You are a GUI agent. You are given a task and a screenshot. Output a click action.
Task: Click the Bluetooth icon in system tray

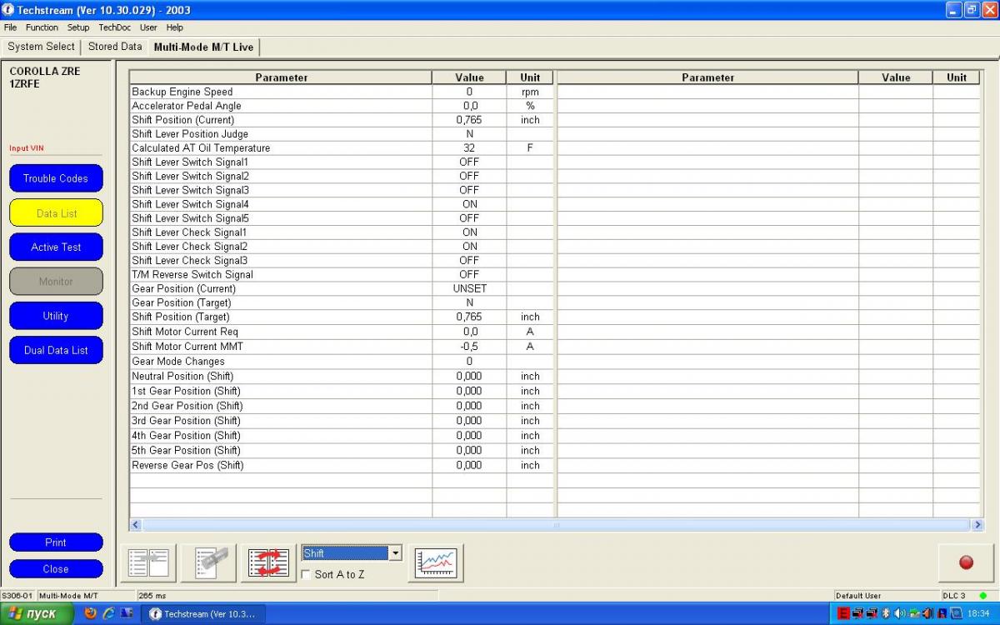click(886, 613)
